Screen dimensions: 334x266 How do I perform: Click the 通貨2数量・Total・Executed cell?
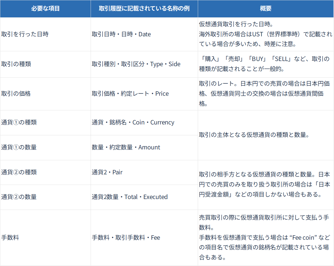pyautogui.click(x=130, y=197)
